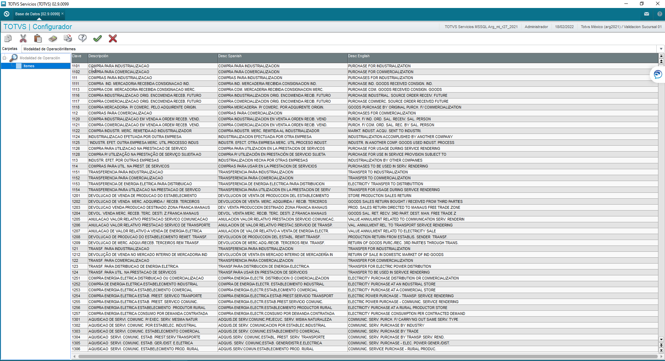Click the horizontal scrollbar at grid bottom

tap(368, 356)
